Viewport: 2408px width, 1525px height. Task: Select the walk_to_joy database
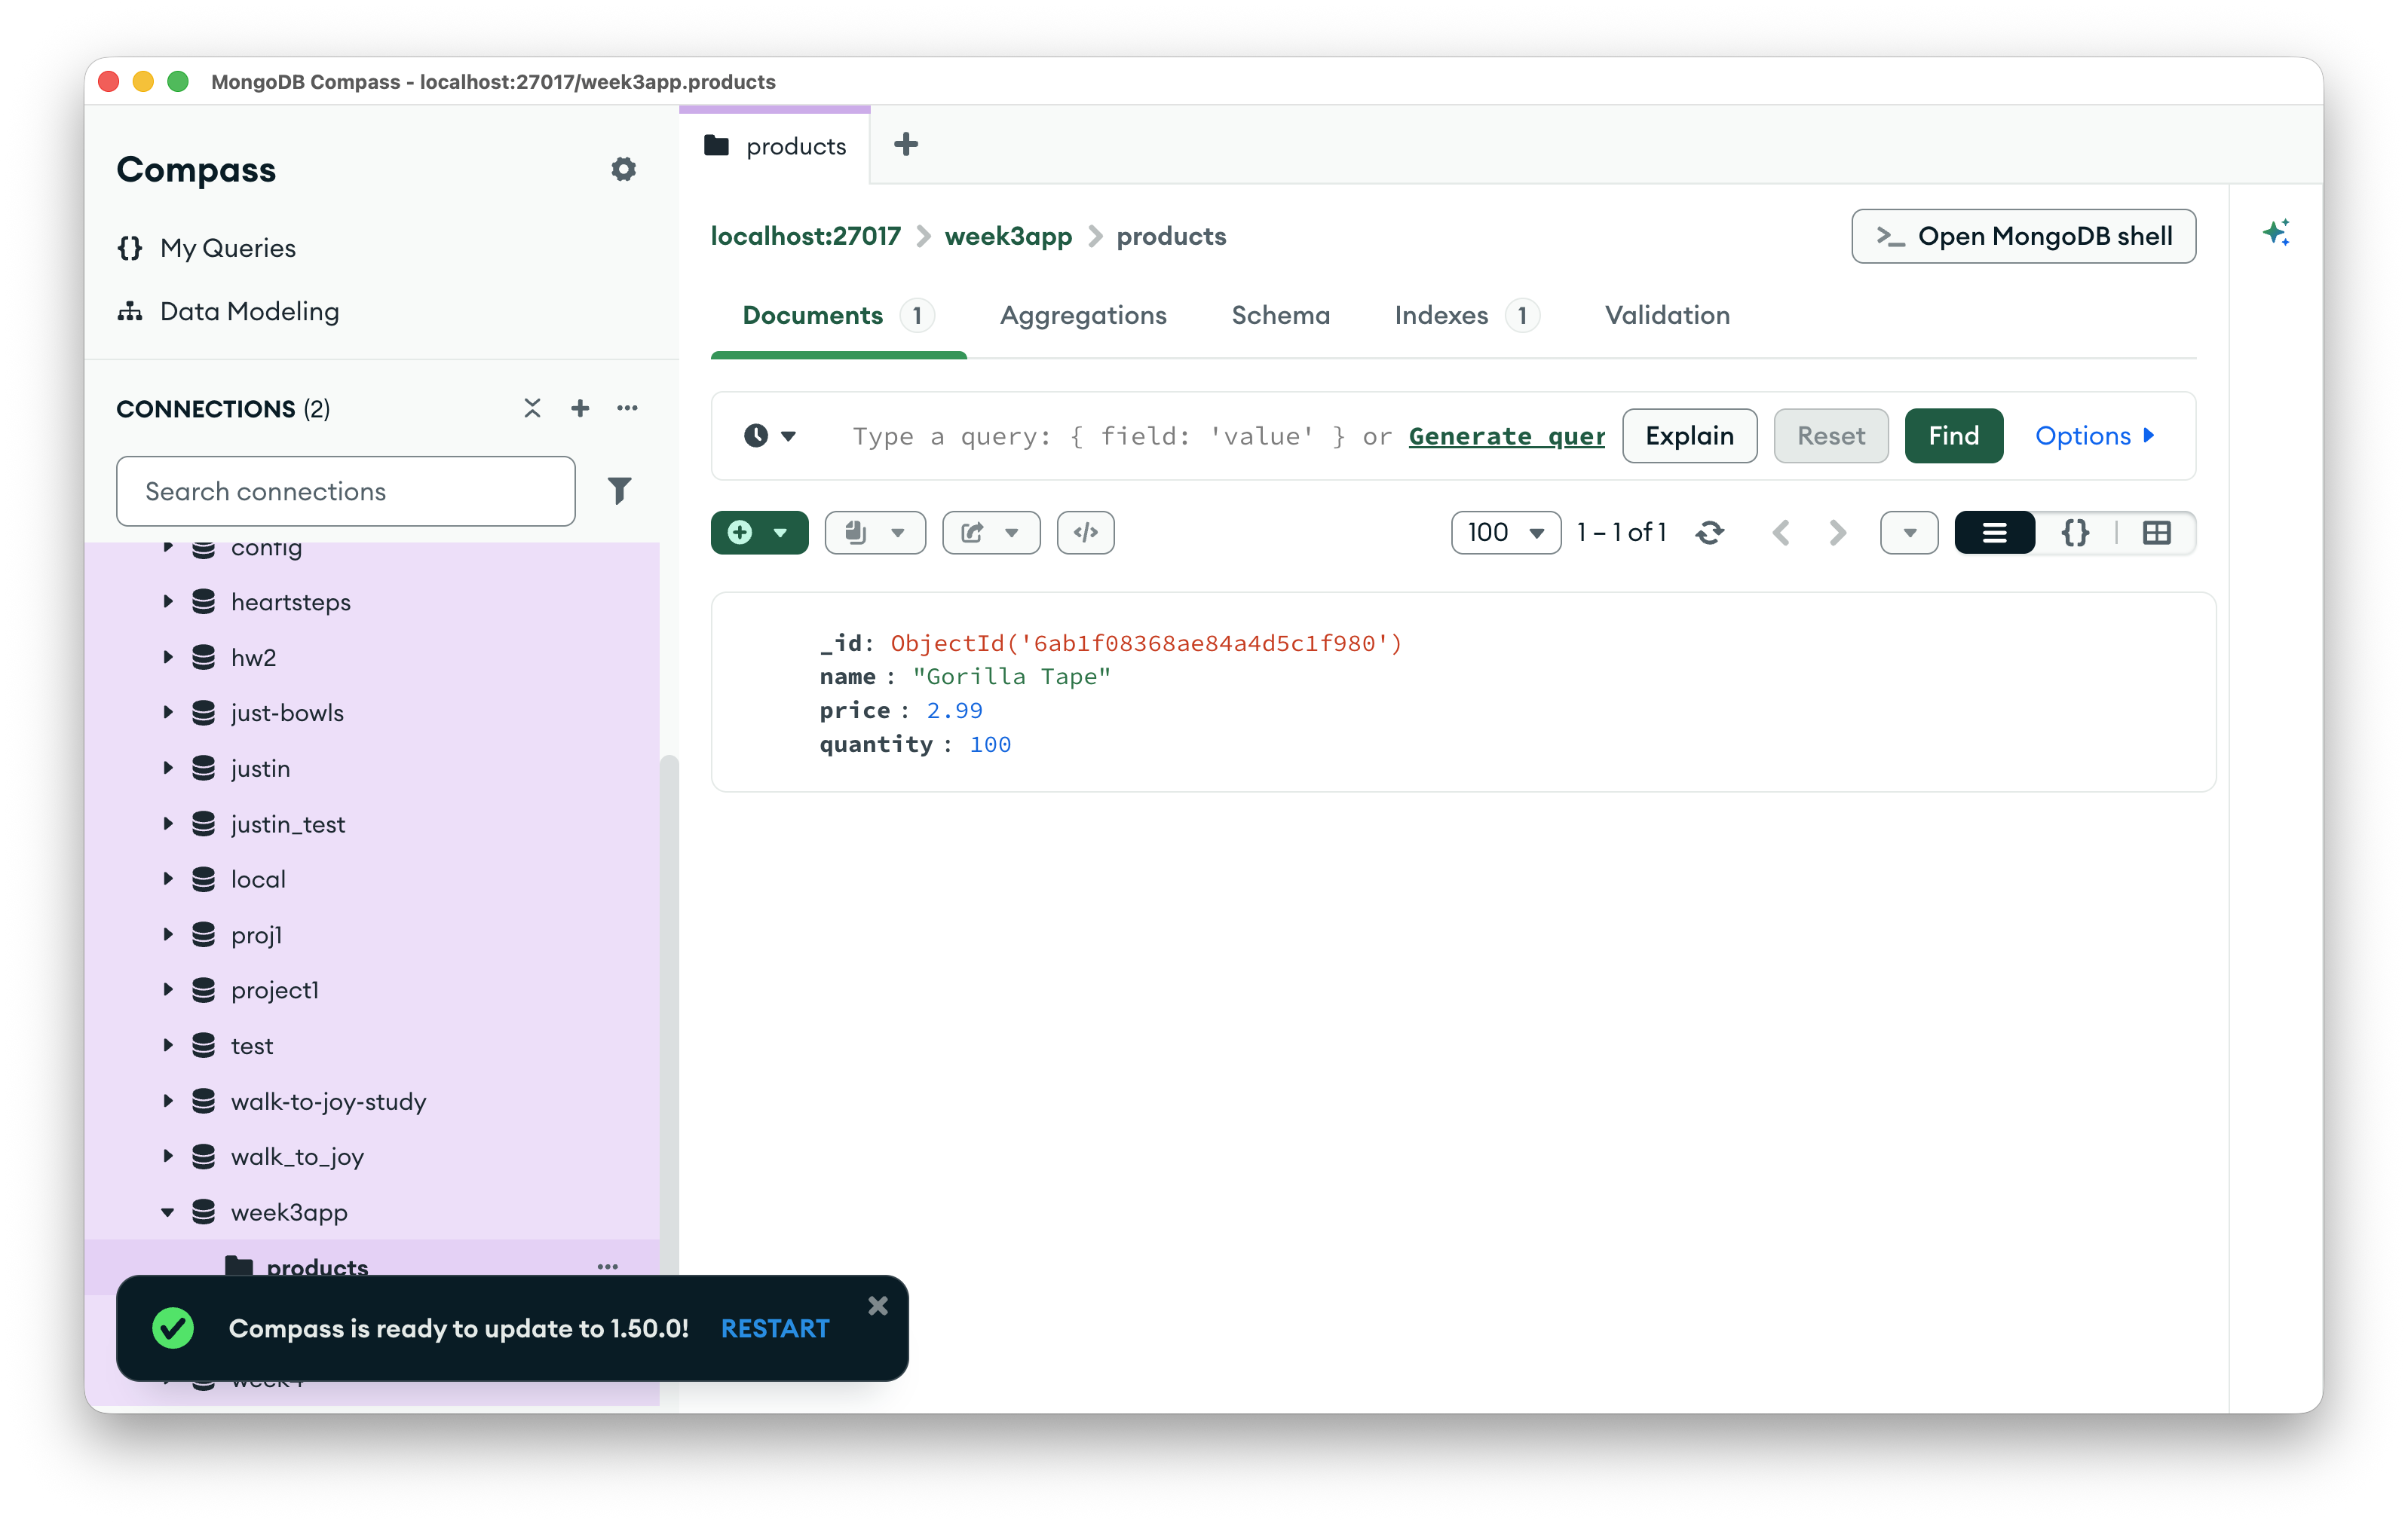click(x=297, y=1157)
